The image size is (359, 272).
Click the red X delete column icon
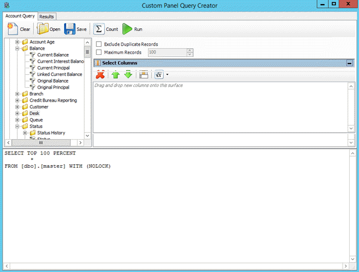[x=101, y=75]
